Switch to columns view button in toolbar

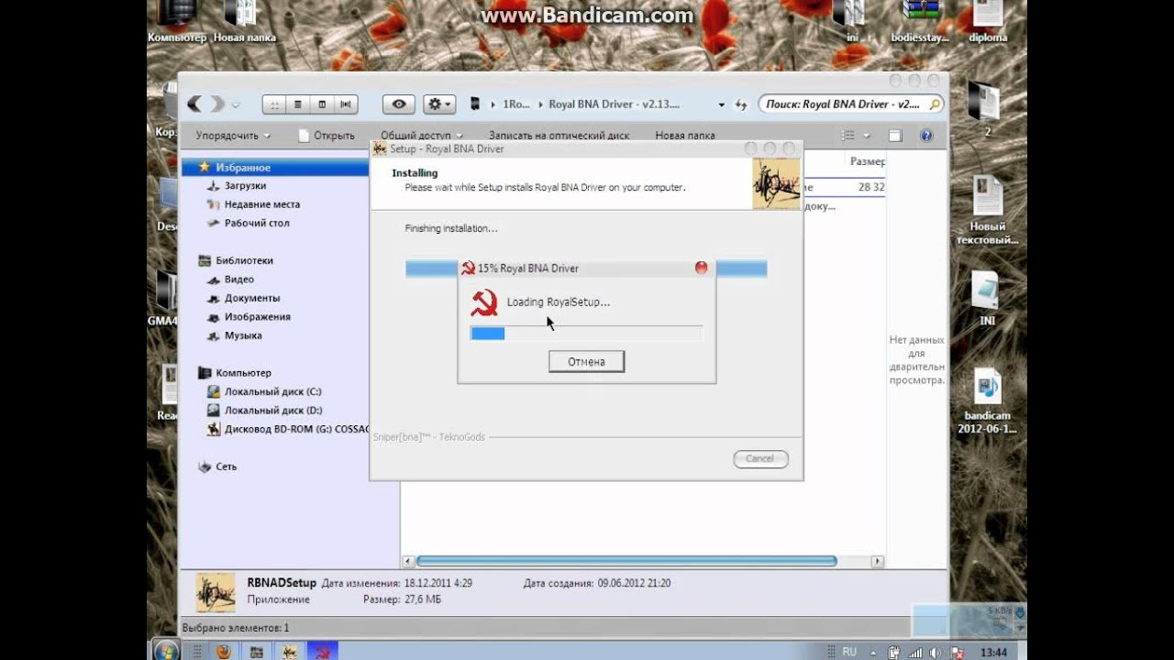point(322,104)
